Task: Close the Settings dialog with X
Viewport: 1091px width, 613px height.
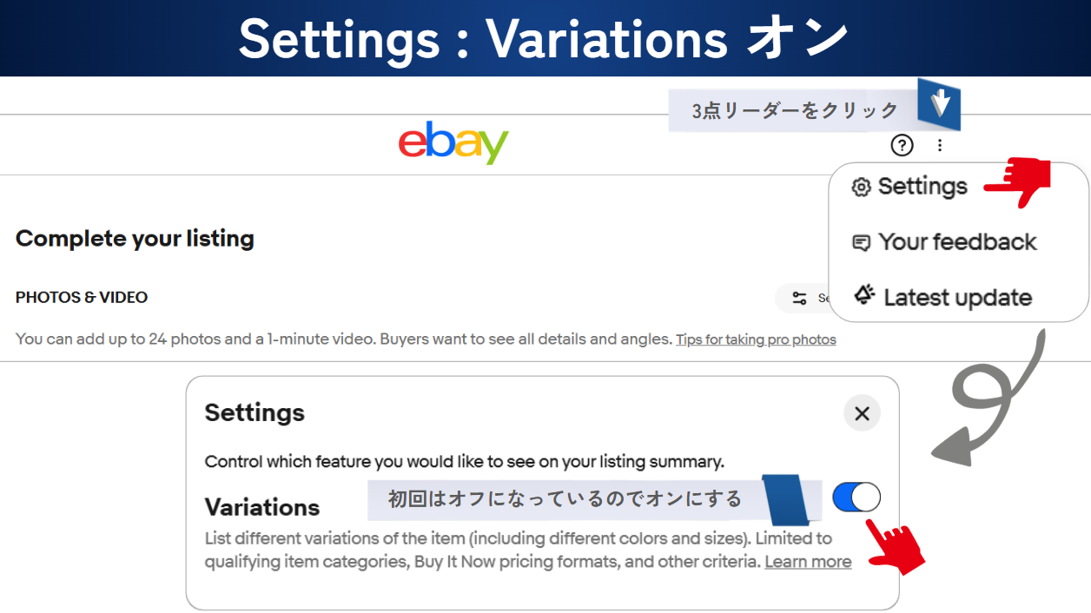Action: pos(862,413)
